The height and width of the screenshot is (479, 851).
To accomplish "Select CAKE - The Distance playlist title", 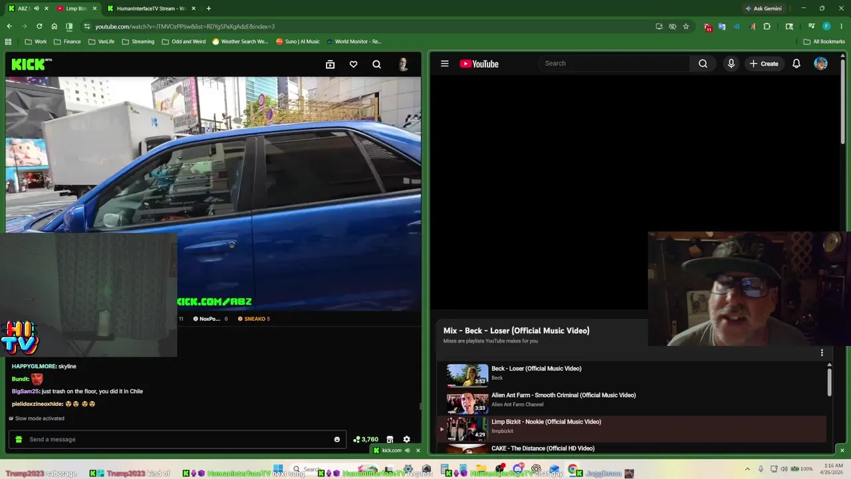I will (543, 448).
